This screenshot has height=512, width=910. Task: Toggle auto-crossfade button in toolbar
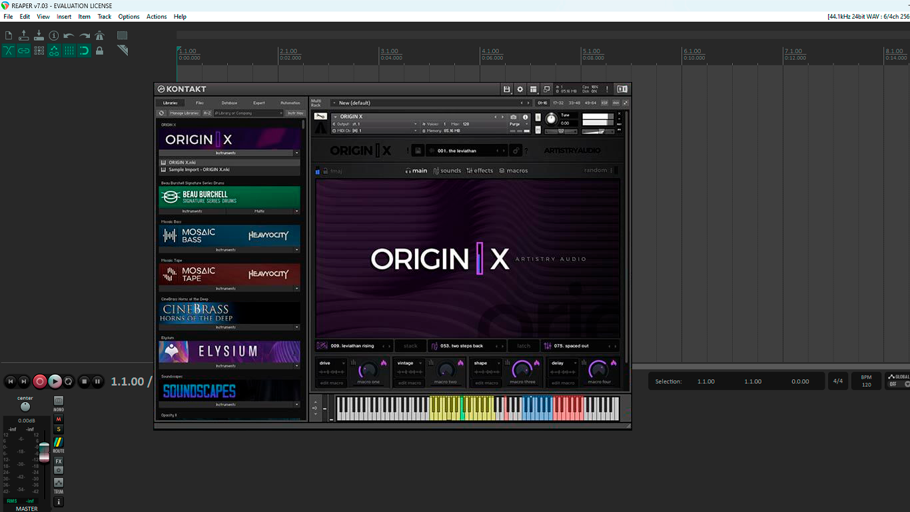[x=9, y=51]
